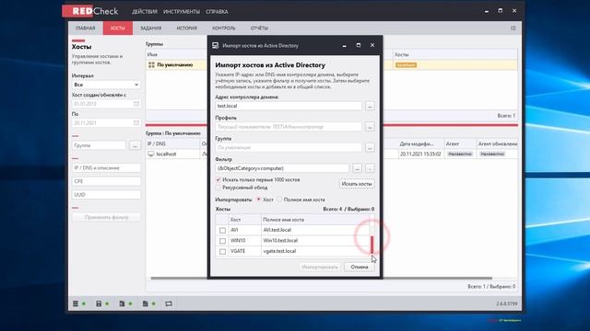590x331 pixels.
Task: Open the browse button next to Группа field in dialog
Action: click(370, 147)
